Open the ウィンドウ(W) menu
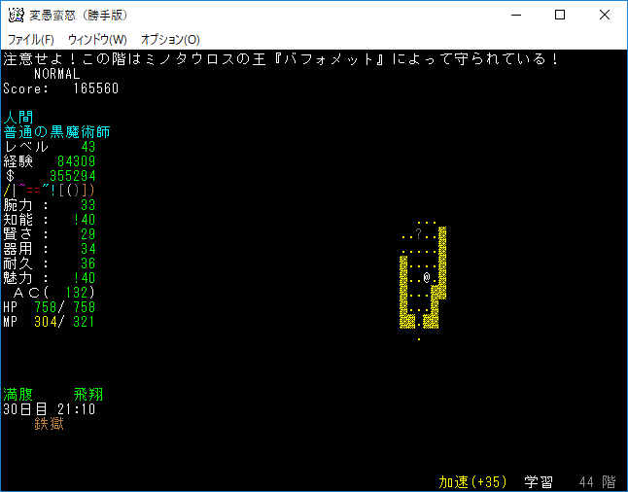The image size is (628, 492). click(x=97, y=40)
